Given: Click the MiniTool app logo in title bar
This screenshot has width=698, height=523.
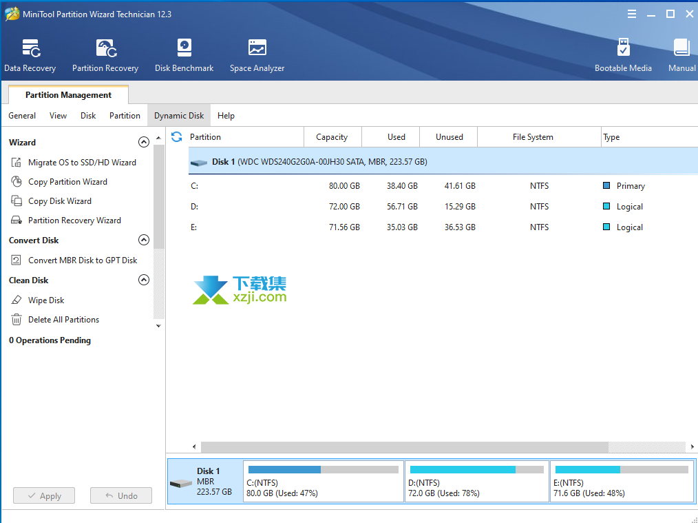Looking at the screenshot, I should point(12,14).
